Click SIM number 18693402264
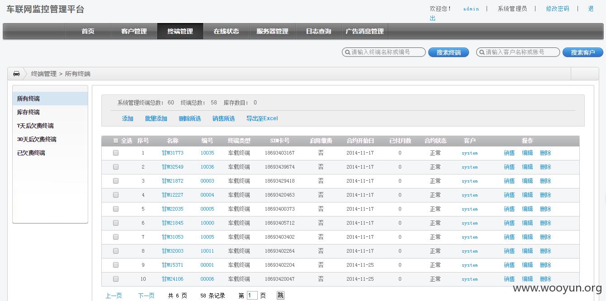 point(280,251)
